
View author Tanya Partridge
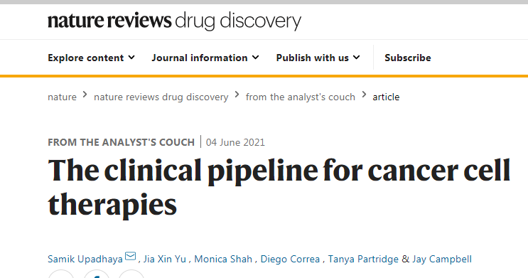(x=363, y=259)
